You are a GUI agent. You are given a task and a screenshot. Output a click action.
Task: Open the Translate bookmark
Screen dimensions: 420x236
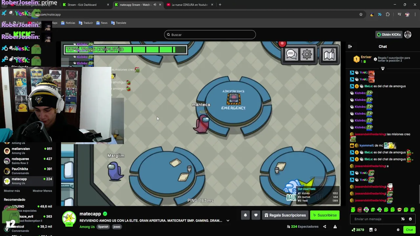point(119,23)
